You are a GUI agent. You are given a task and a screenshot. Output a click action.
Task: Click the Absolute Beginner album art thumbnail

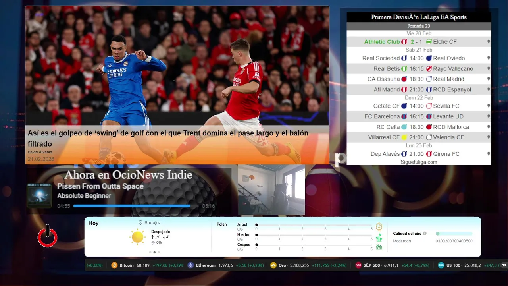click(x=39, y=195)
